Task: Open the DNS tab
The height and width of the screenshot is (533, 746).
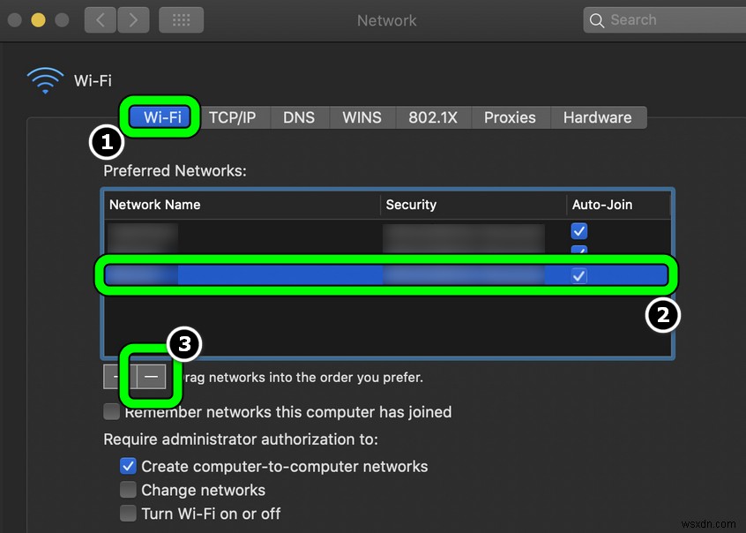Action: coord(299,116)
